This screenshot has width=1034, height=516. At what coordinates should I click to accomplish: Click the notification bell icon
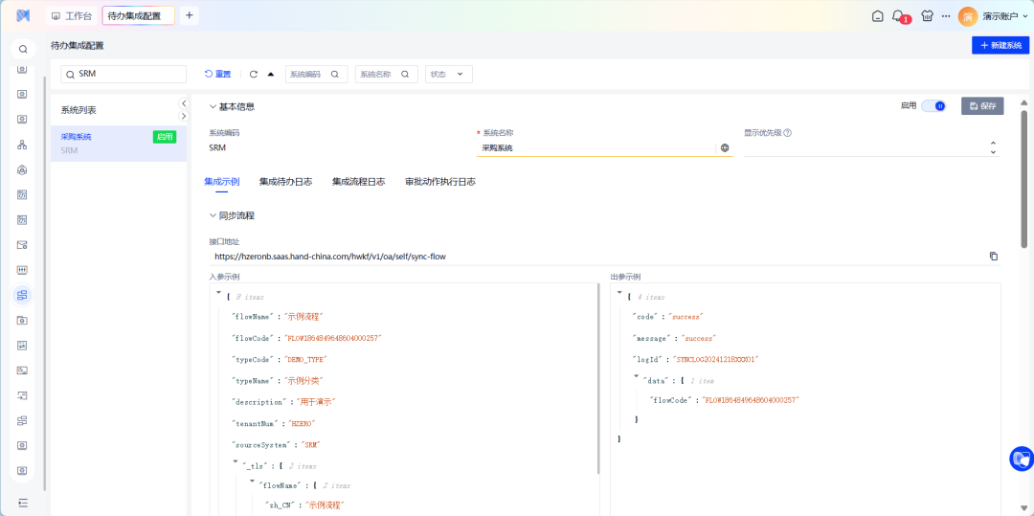pos(898,16)
